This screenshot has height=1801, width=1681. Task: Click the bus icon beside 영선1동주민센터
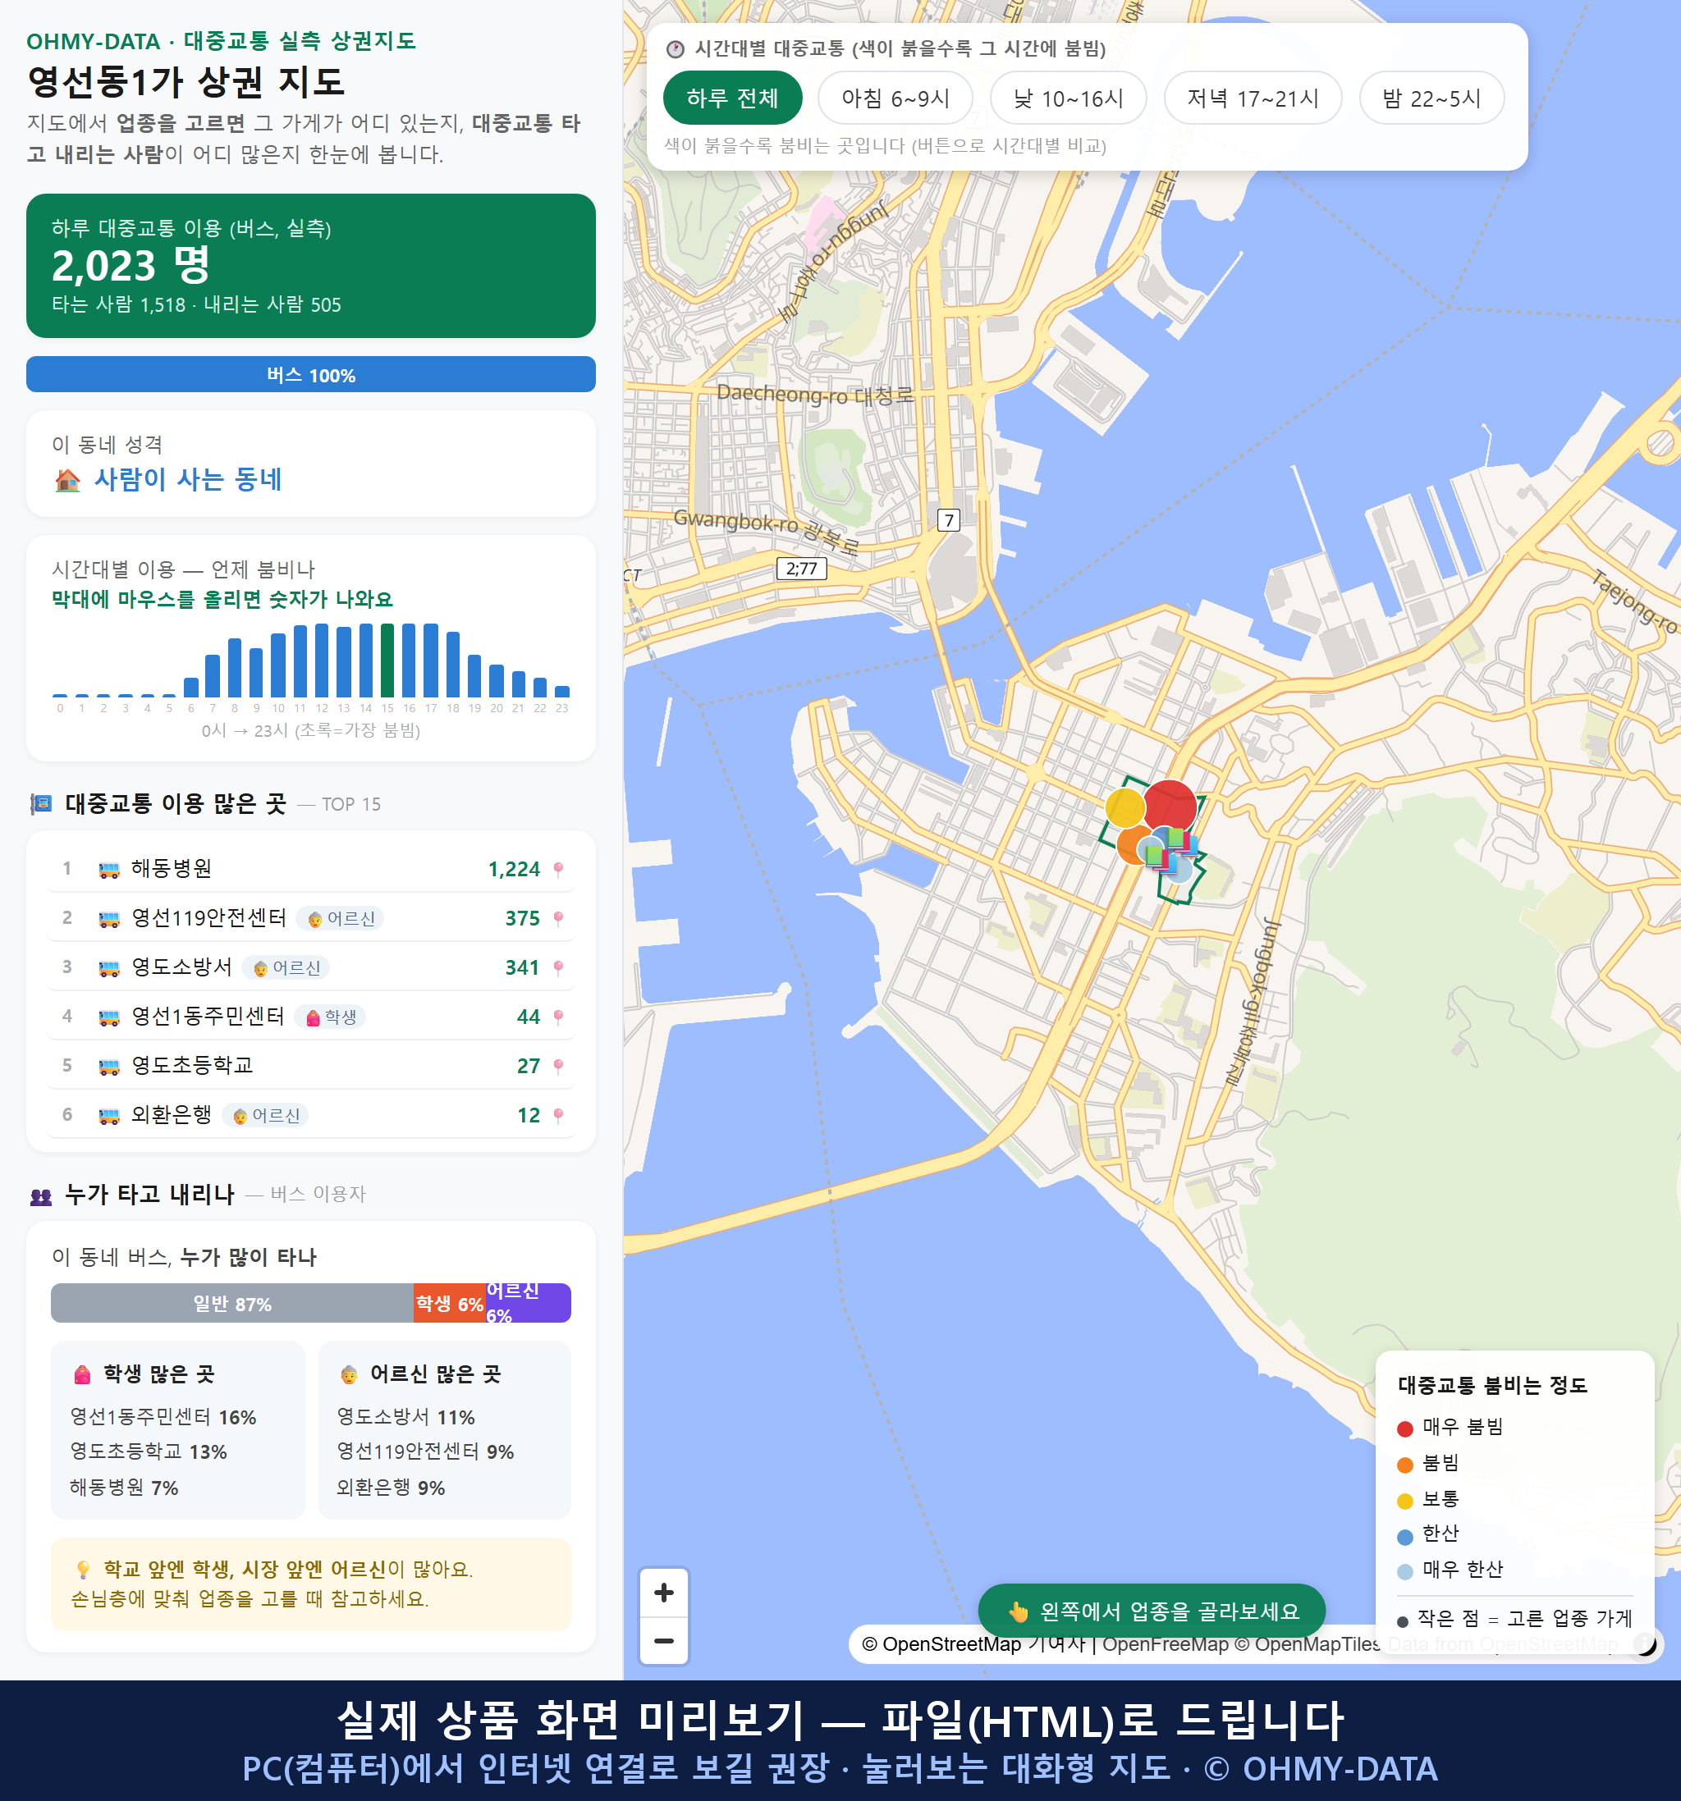[108, 1017]
